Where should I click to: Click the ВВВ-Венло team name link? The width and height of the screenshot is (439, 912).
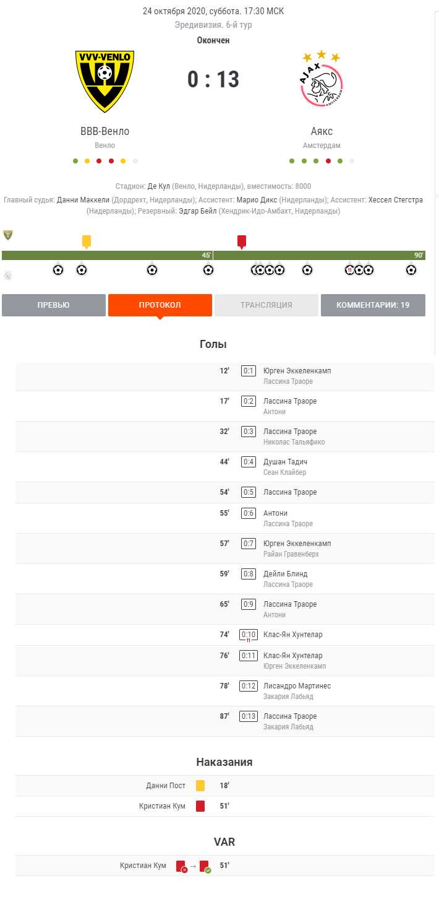coord(105,131)
